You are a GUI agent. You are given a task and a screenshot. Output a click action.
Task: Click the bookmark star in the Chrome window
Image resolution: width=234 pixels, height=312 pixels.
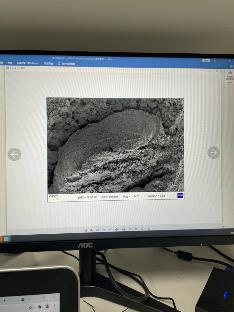click(31, 307)
